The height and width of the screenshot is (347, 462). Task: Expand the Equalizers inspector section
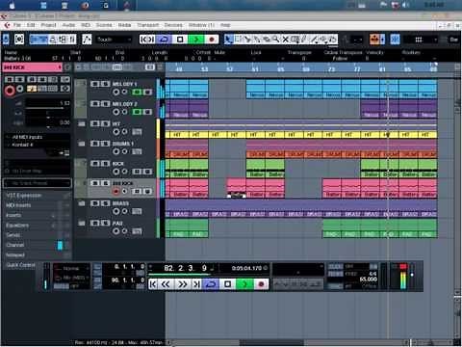(x=37, y=226)
